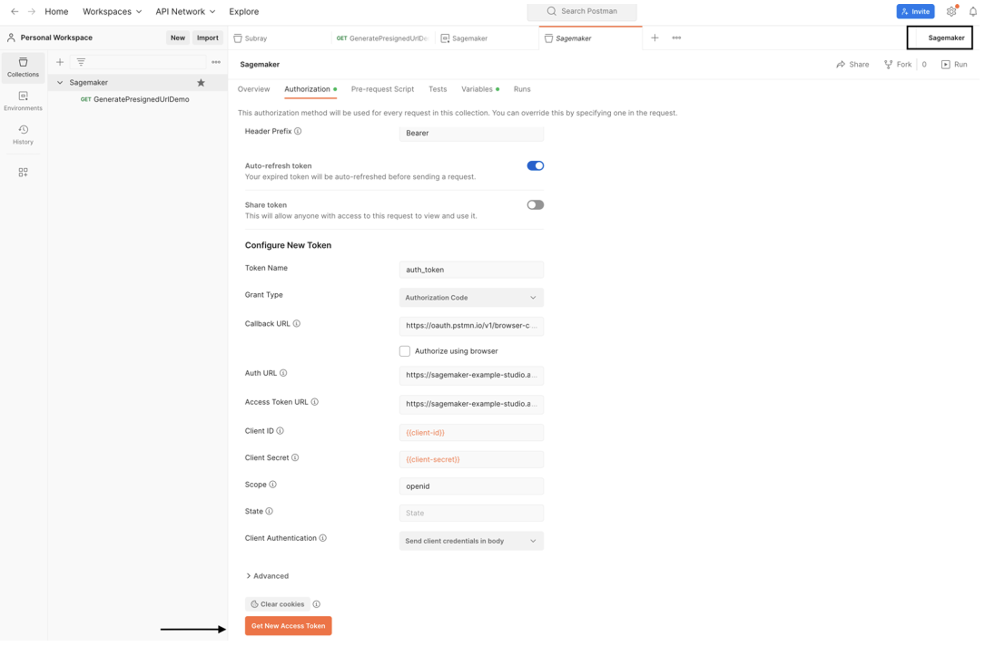Screen dimensions: 982x645
Task: Click the Clear cookies button
Action: [x=278, y=604]
